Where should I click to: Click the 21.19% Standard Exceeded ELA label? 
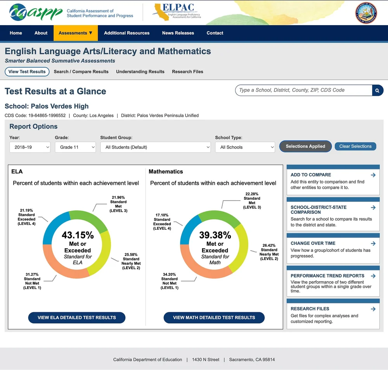[x=26, y=217]
